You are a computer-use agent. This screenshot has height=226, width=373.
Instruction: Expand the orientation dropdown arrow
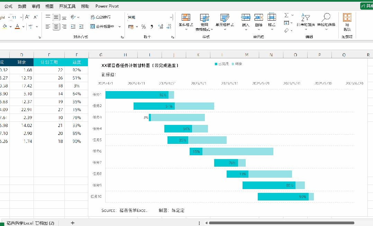click(78, 17)
